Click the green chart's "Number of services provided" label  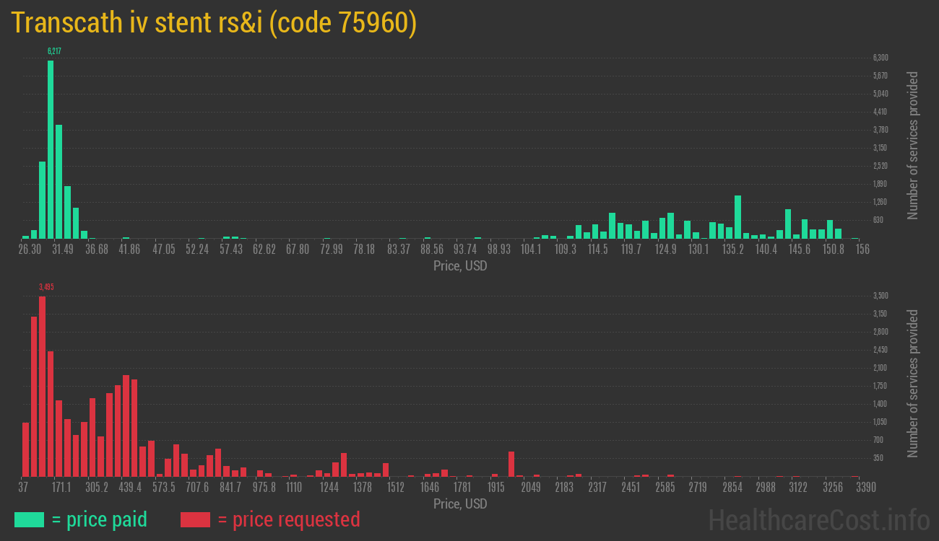pos(913,146)
